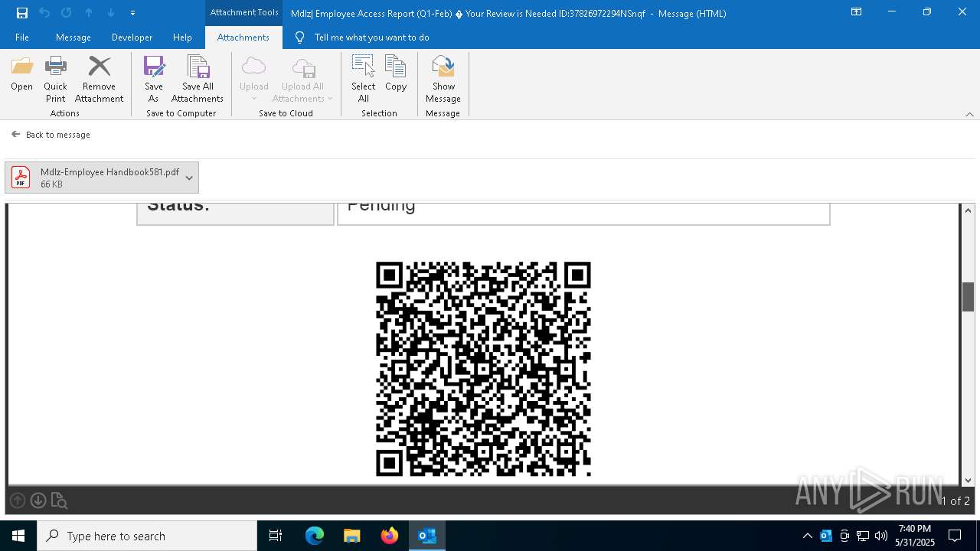The image size is (980, 551).
Task: Copy the selected attachment
Action: point(396,73)
